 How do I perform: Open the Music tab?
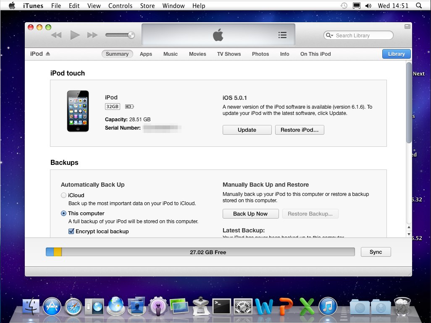tap(171, 54)
